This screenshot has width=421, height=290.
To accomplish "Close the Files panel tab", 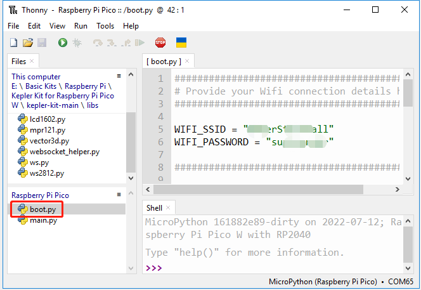I will 32,61.
